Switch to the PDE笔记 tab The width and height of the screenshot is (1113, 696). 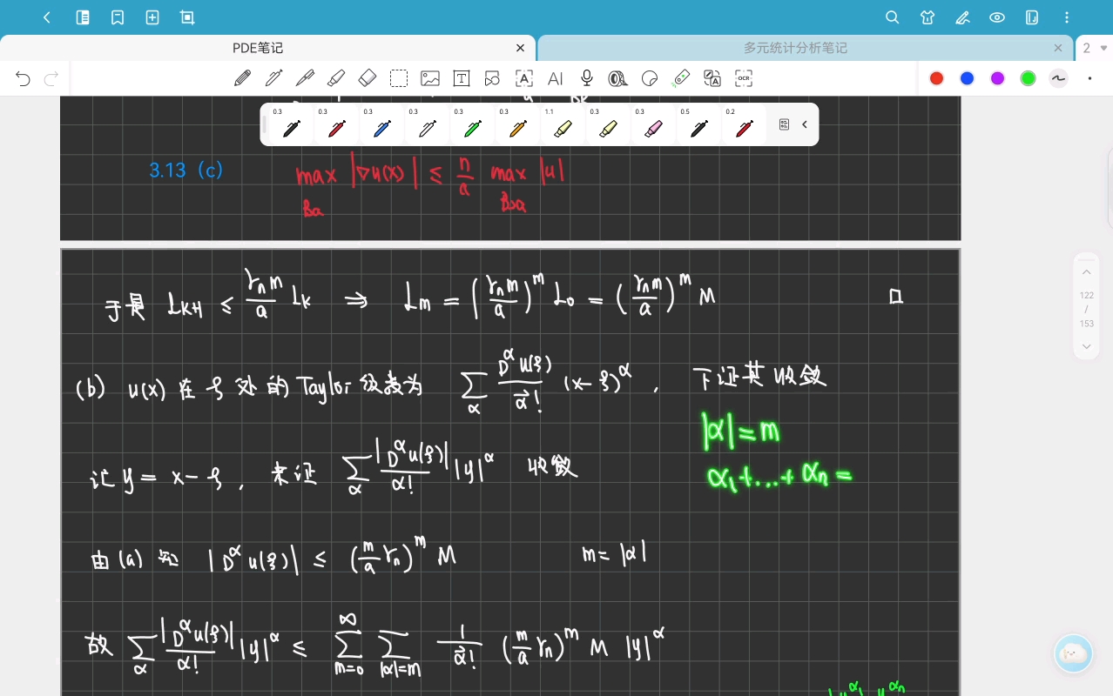click(258, 48)
